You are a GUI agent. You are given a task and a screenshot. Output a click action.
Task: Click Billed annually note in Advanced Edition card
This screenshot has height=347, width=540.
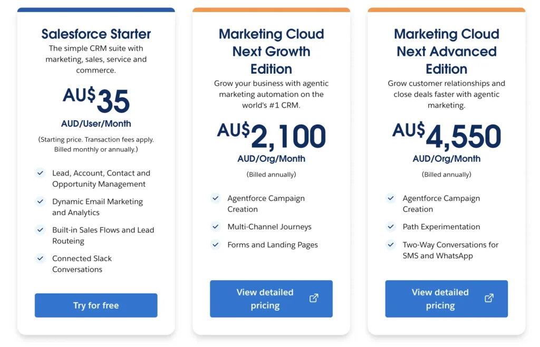pos(446,175)
